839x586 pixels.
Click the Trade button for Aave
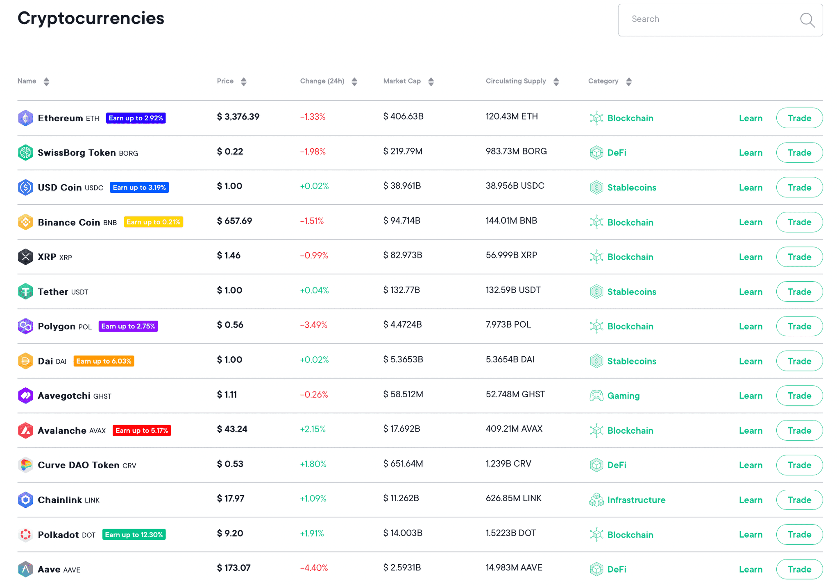coord(799,569)
